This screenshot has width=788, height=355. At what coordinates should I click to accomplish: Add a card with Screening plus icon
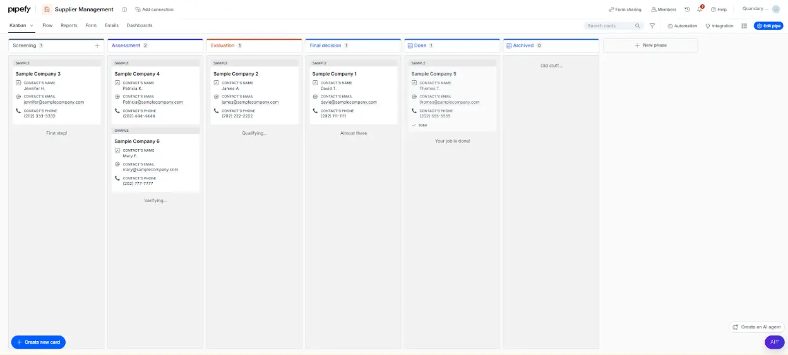pos(97,45)
